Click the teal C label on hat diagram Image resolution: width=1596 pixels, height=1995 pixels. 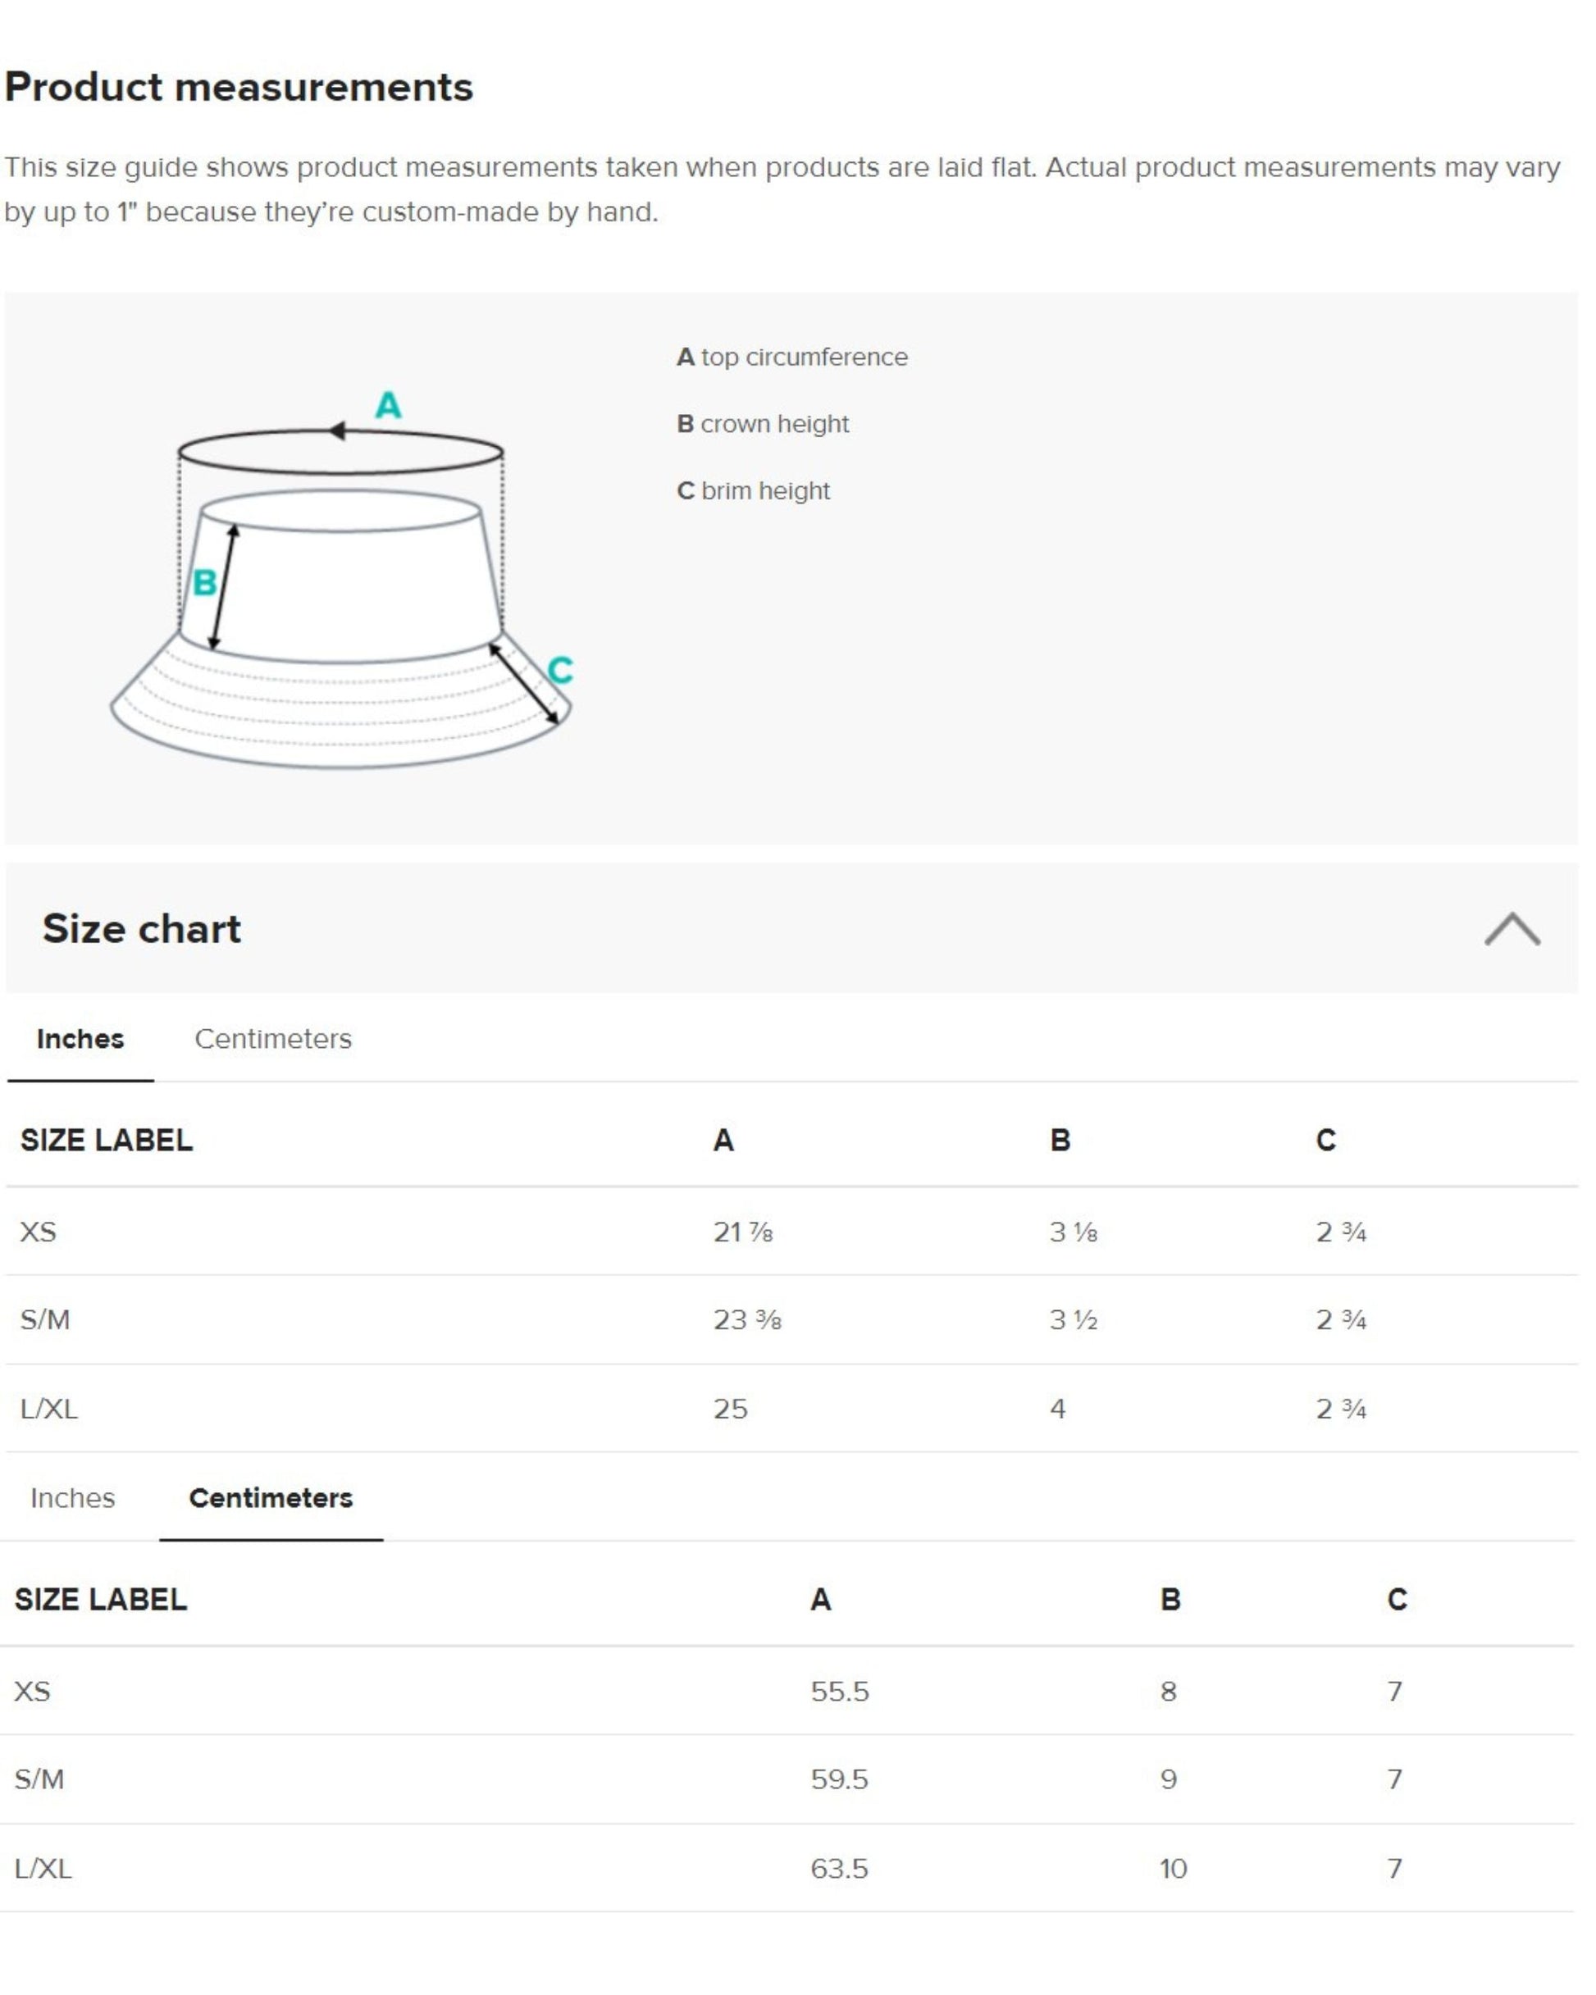560,670
